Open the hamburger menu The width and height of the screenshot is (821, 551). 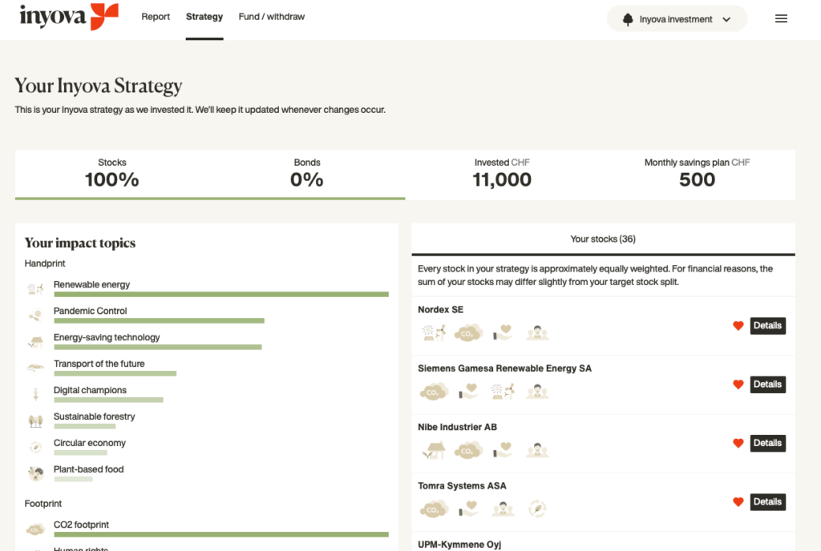click(x=781, y=18)
